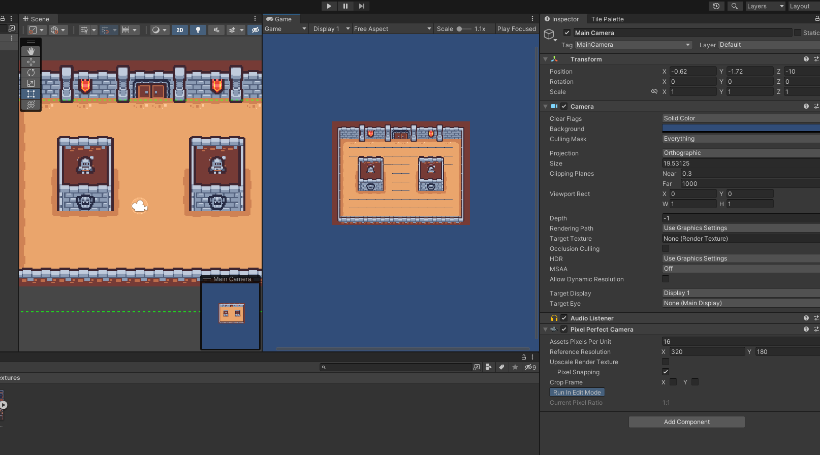Toggle scene lighting lightbulb icon
The image size is (820, 455).
198,30
